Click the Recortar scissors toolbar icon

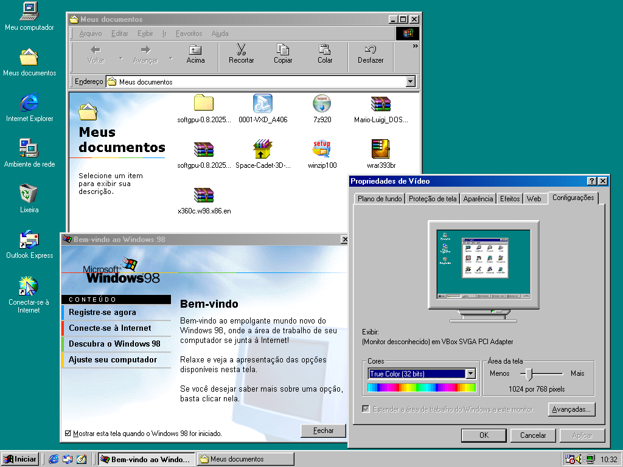coord(242,50)
